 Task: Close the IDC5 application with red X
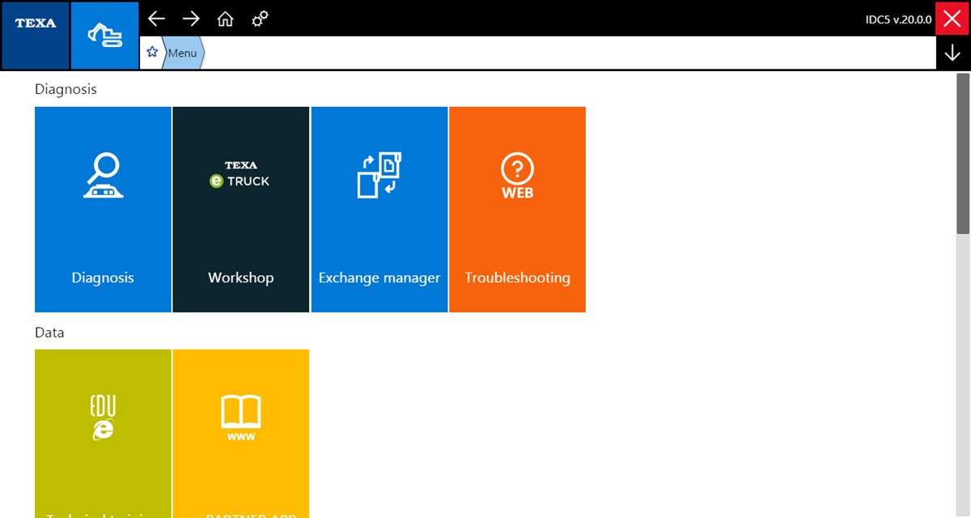[952, 19]
